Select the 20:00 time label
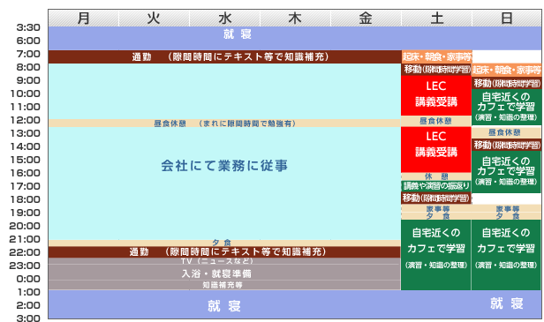 point(25,226)
